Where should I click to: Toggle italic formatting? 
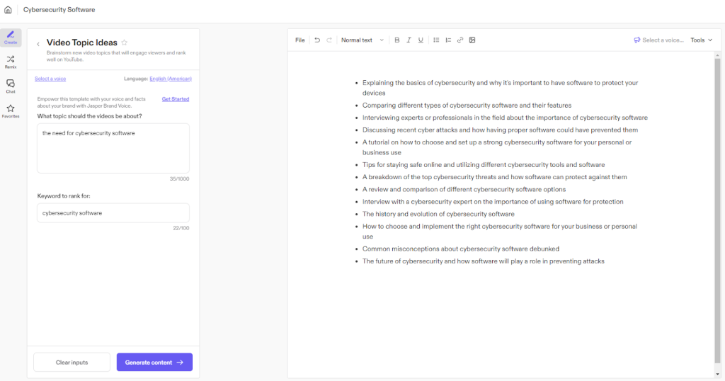[409, 40]
